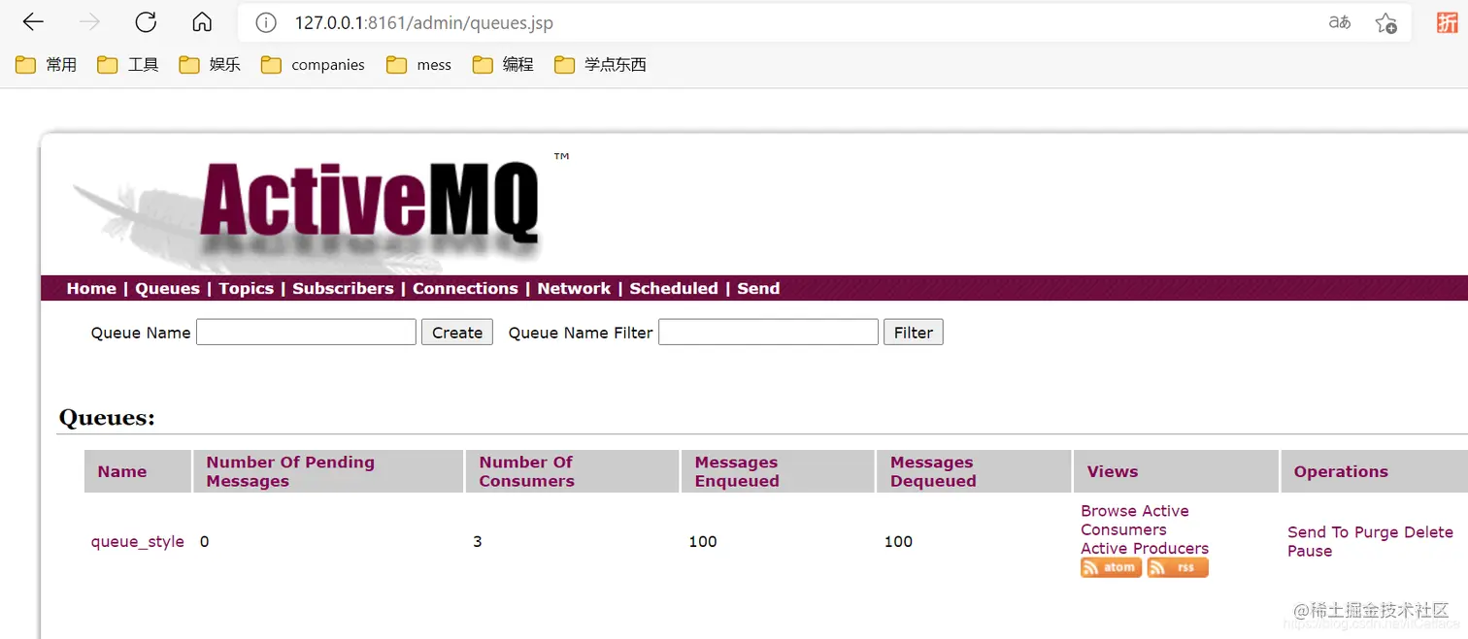Viewport: 1468px width, 639px height.
Task: Open the 工具 bookmarks folder
Action: [127, 65]
